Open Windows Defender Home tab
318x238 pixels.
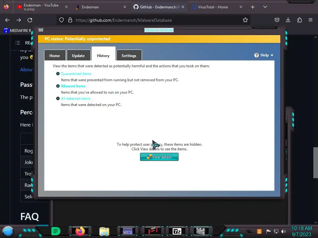click(55, 55)
